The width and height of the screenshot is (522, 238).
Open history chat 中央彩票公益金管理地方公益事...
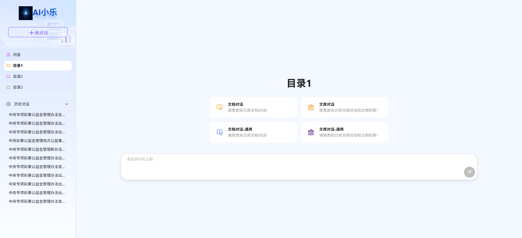37,141
